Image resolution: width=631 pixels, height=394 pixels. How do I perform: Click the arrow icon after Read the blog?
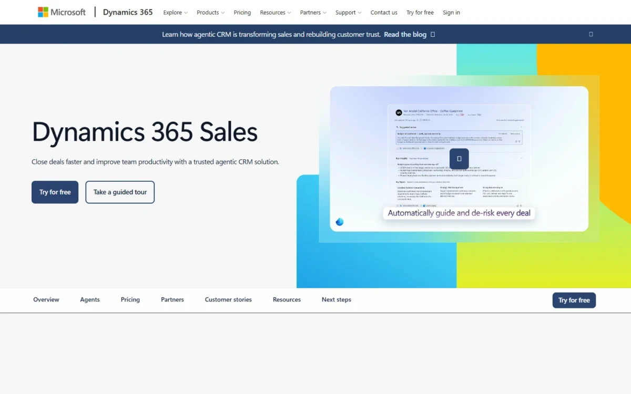point(433,34)
